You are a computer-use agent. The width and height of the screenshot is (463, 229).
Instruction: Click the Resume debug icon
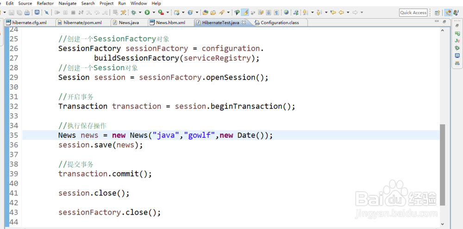pos(57,12)
